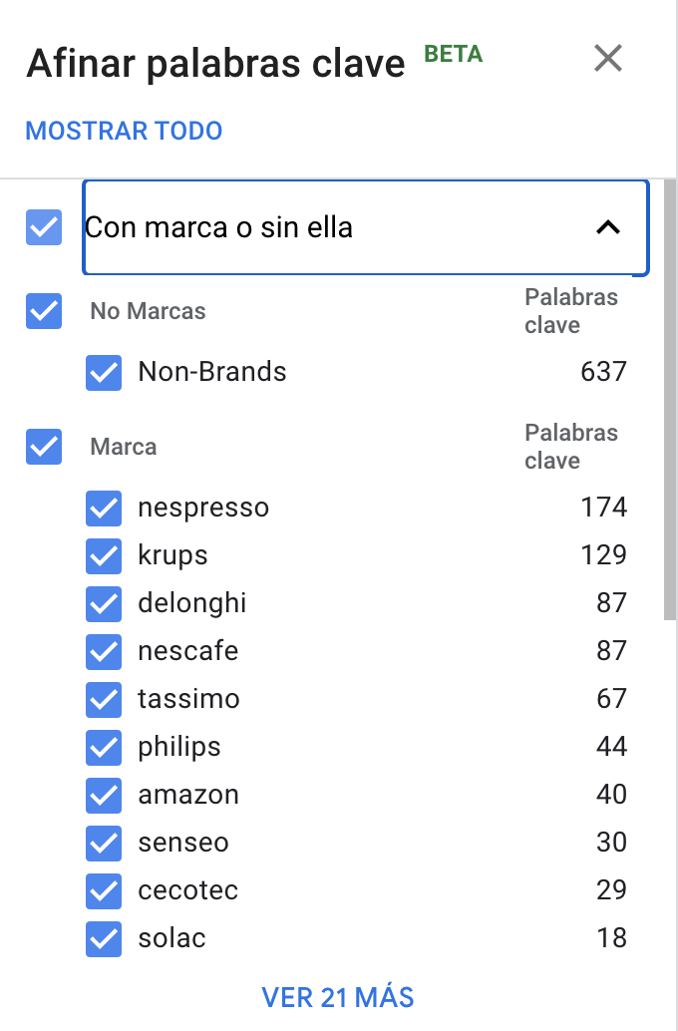Click VER 21 MÁS to show more brands

pos(339,996)
